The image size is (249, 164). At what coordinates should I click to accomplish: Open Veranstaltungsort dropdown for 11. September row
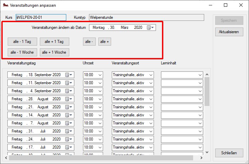151,83
